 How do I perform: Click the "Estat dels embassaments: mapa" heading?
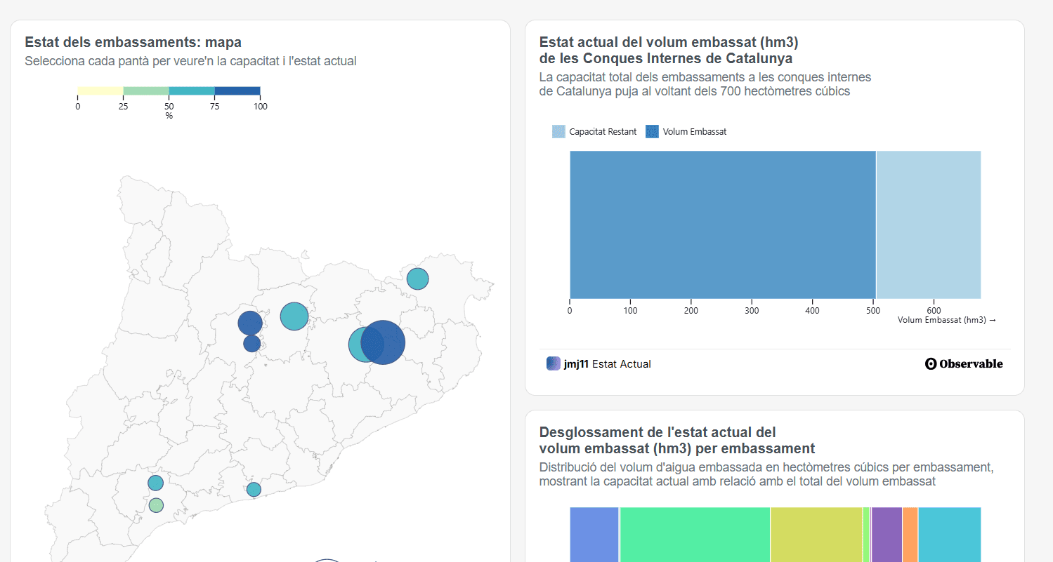point(133,43)
